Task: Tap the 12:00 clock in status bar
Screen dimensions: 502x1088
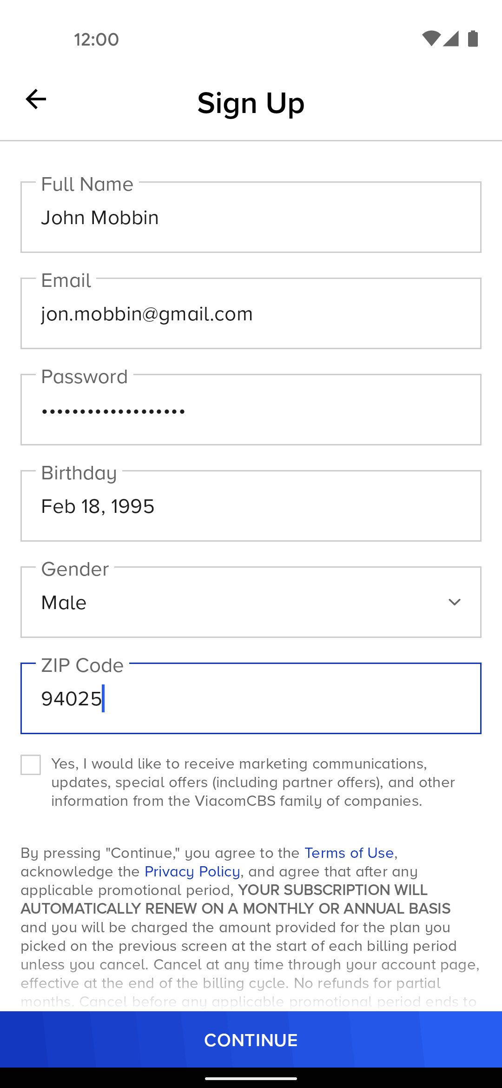Action: click(96, 40)
